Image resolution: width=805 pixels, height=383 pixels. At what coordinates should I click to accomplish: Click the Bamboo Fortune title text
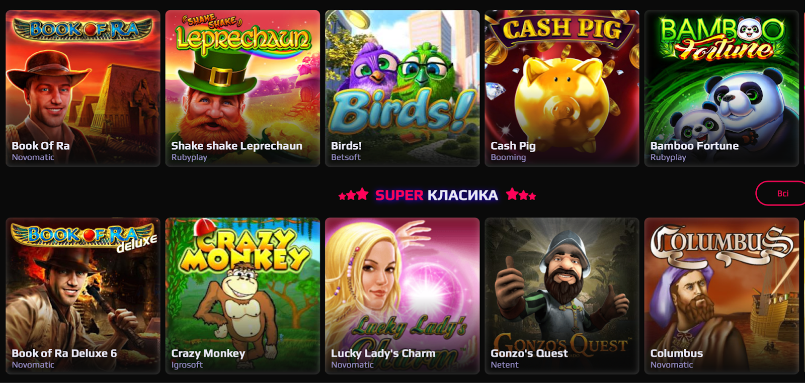(694, 146)
